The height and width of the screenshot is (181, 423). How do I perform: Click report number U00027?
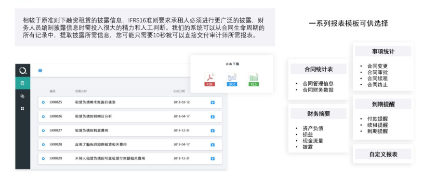click(x=56, y=130)
